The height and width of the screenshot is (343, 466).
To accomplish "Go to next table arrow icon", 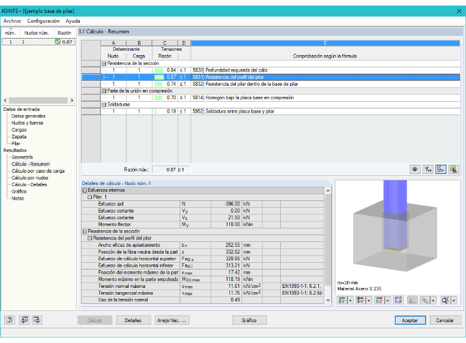I will click(x=37, y=320).
